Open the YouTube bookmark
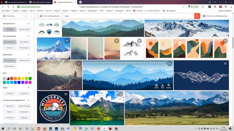234x131 pixels. (138, 11)
